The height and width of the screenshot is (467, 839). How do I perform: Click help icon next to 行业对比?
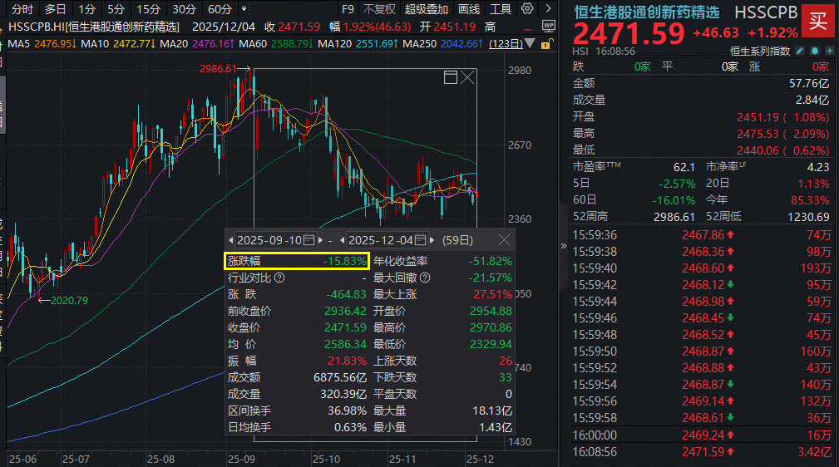point(279,278)
